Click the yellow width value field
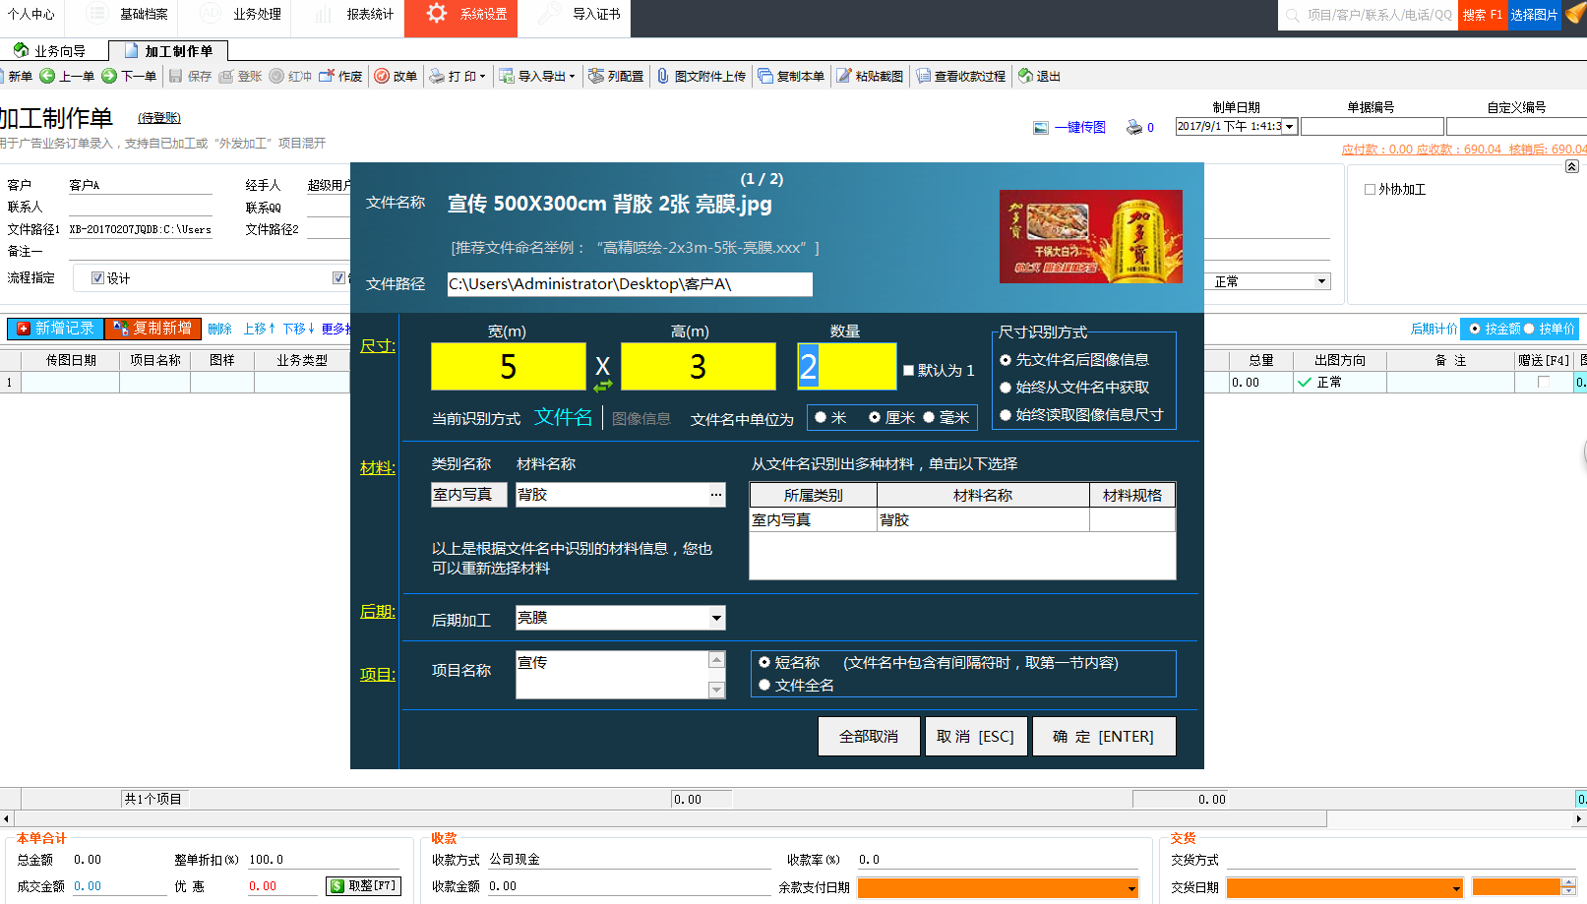The height and width of the screenshot is (904, 1587). click(x=508, y=367)
